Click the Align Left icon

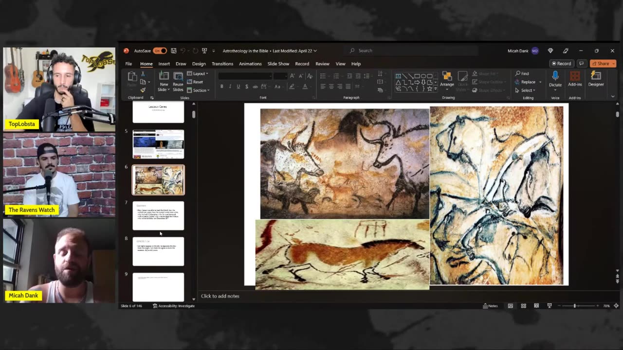[x=323, y=87]
